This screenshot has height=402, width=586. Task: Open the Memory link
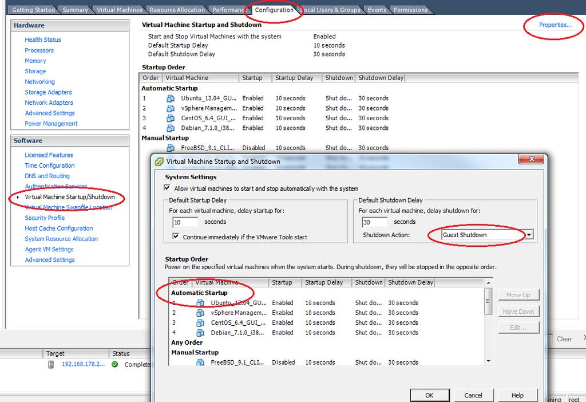click(35, 61)
